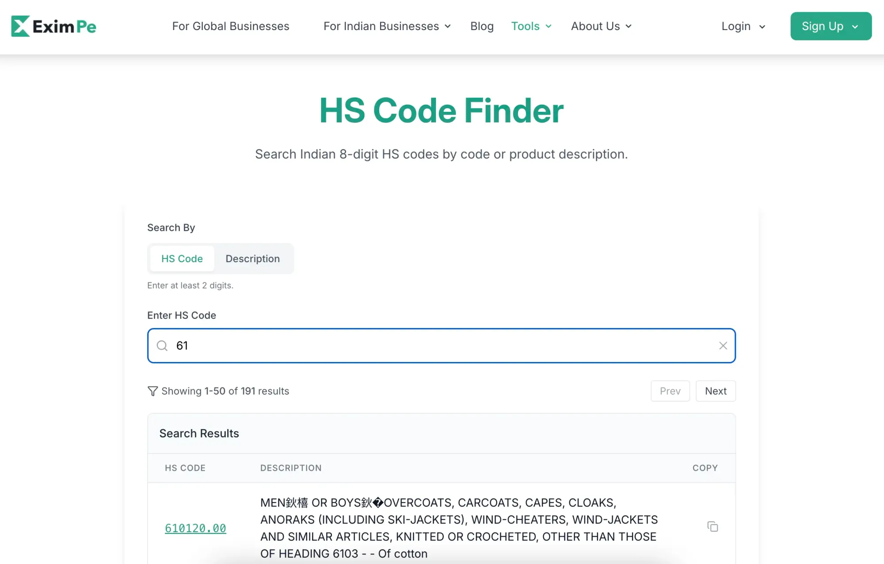Screen dimensions: 884x564
Task: Open HS code 610120.00 link
Action: tap(195, 528)
